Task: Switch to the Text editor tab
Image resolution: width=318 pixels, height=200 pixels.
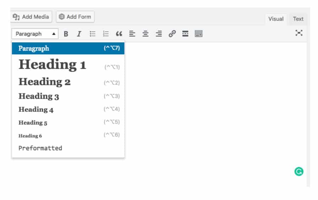Action: [298, 19]
